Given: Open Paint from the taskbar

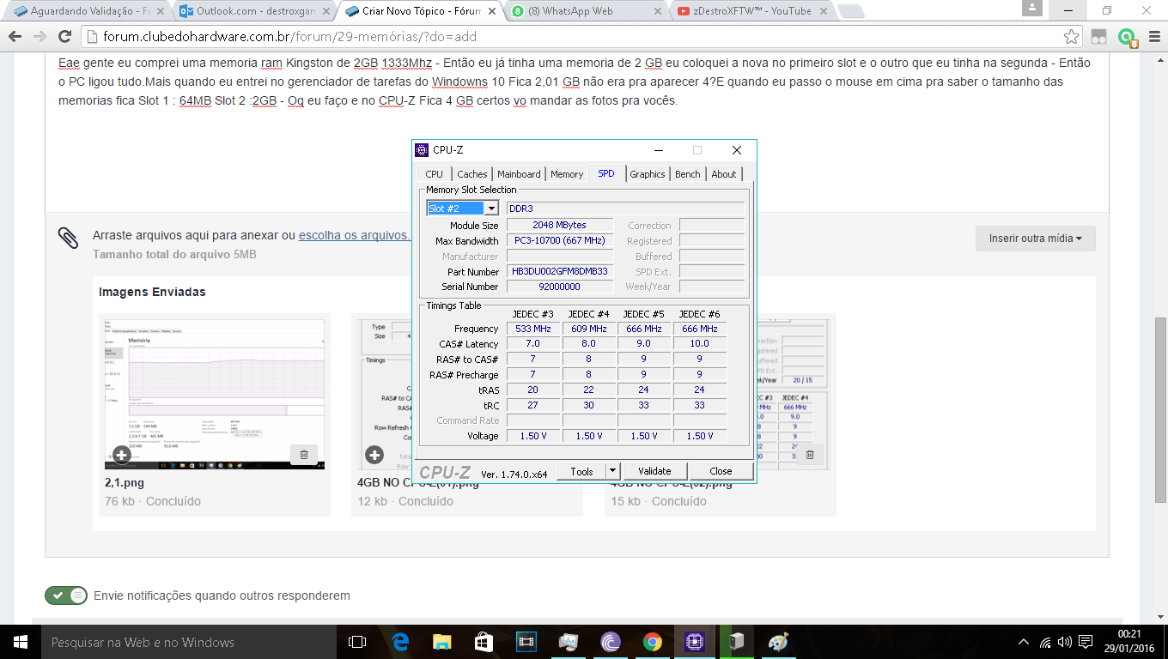Looking at the screenshot, I should pos(778,642).
